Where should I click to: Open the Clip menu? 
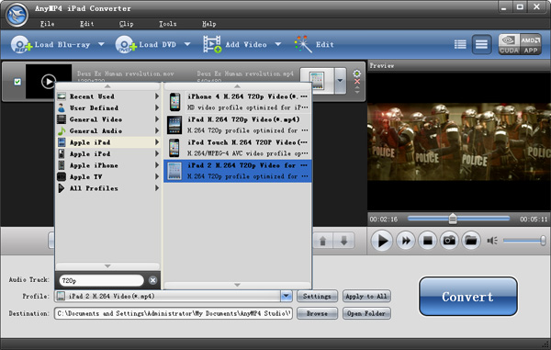(126, 24)
